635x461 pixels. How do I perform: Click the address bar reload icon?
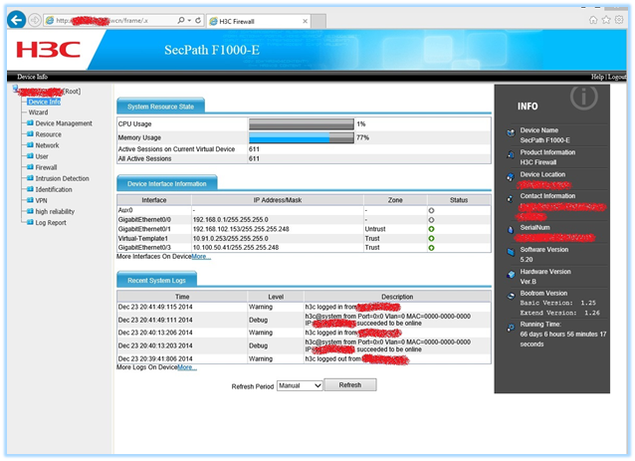pos(199,20)
